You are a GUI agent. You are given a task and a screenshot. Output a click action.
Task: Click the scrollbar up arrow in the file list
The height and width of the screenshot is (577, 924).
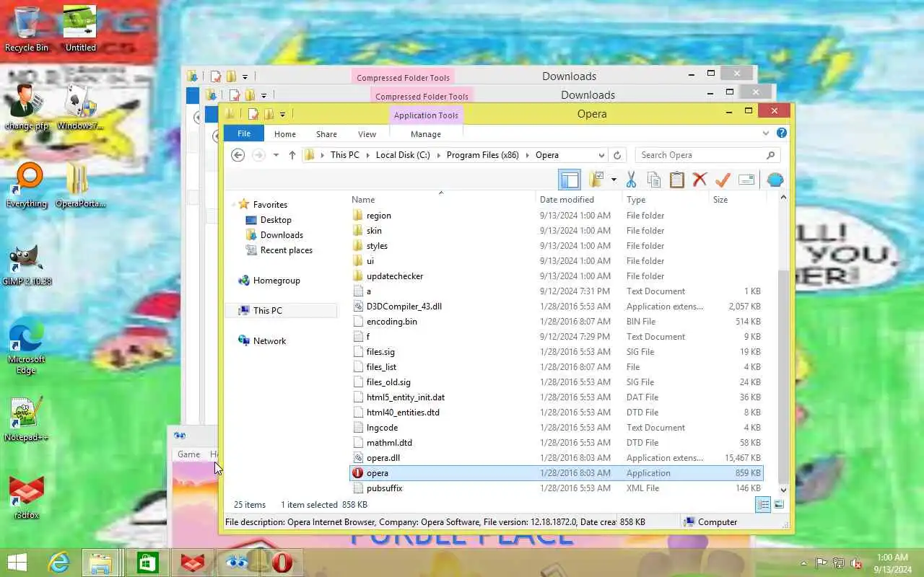784,198
